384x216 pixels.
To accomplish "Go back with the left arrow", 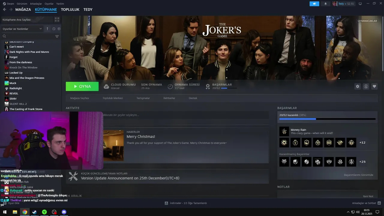I will 4,10.
